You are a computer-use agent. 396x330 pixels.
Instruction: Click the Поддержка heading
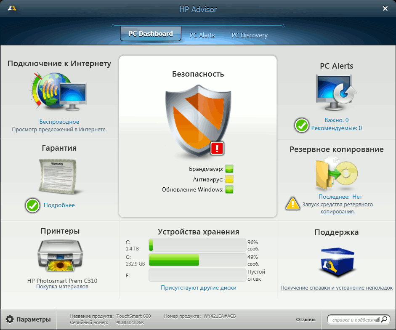[x=336, y=232]
